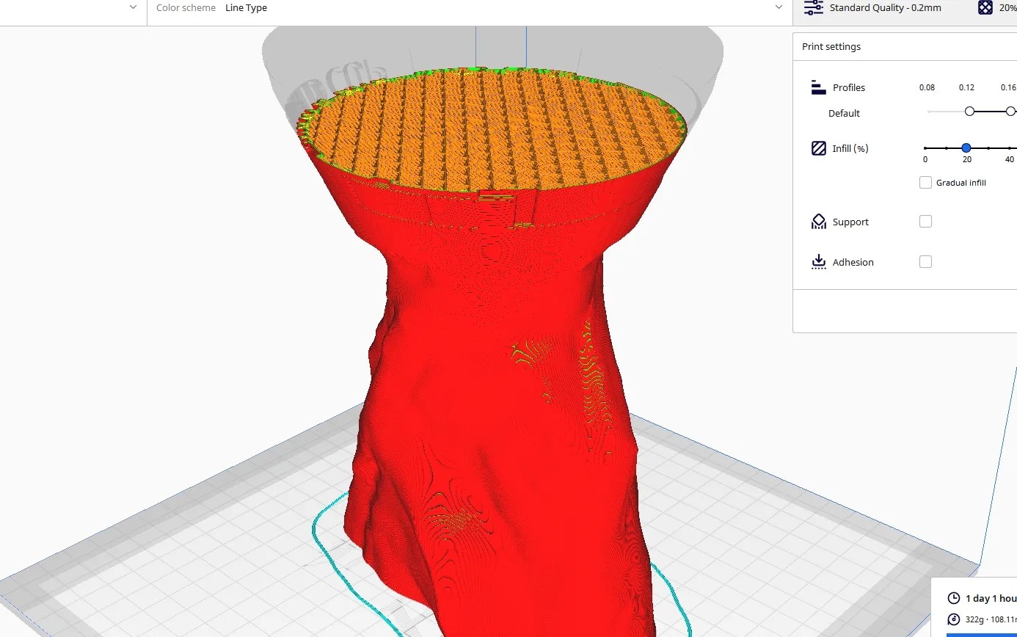Select the Color scheme label
Screen dimensions: 1017x637
[x=186, y=7]
